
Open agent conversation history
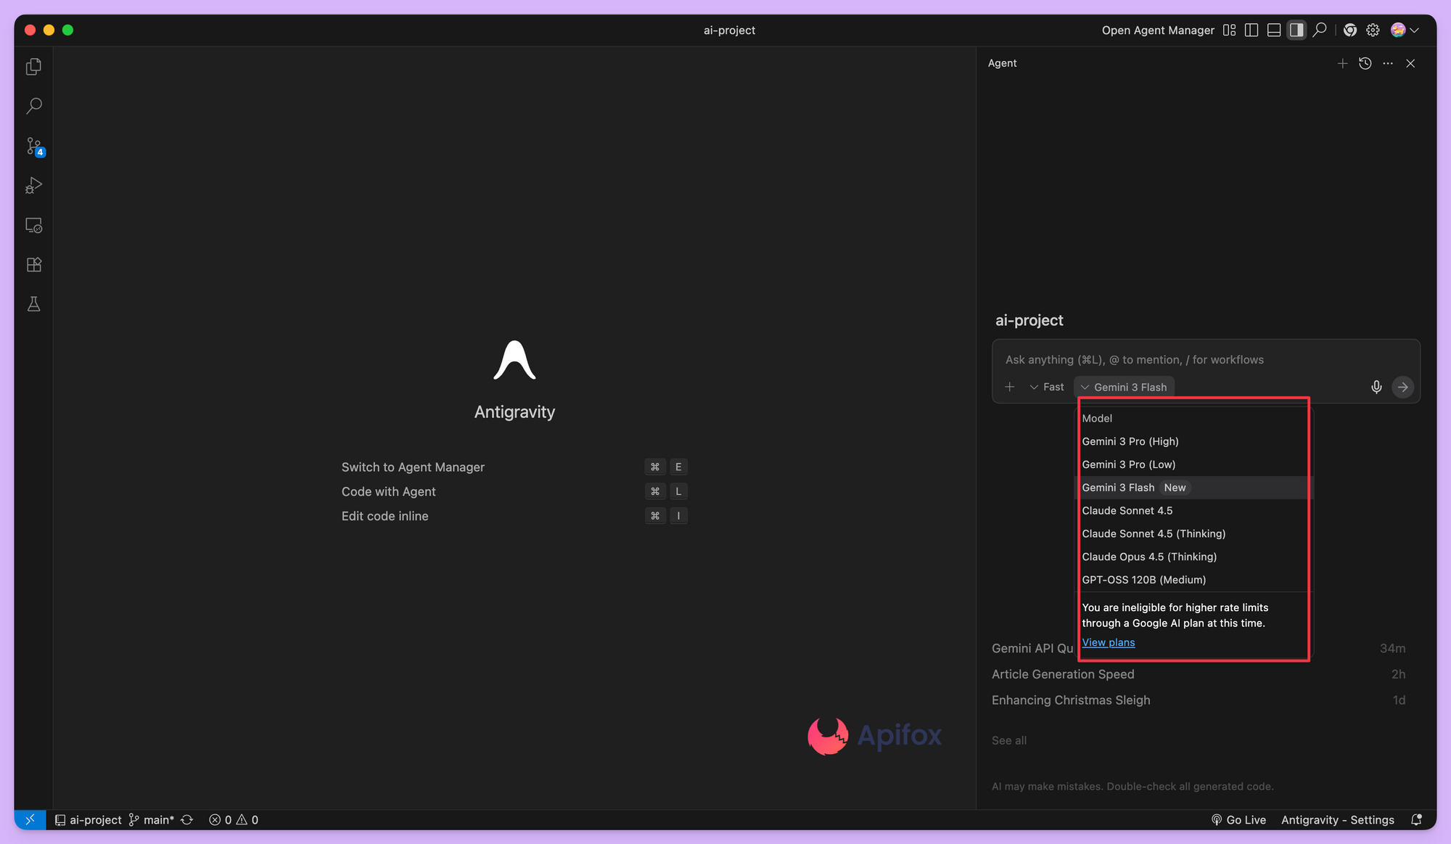(1365, 63)
